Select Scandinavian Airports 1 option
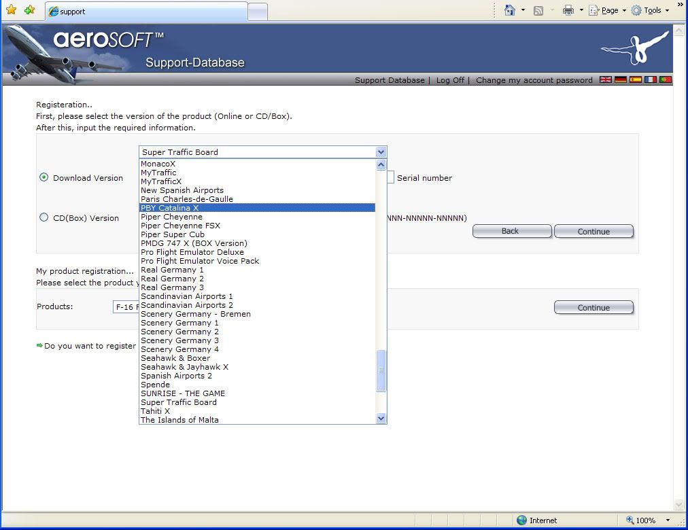This screenshot has width=688, height=530. [257, 296]
